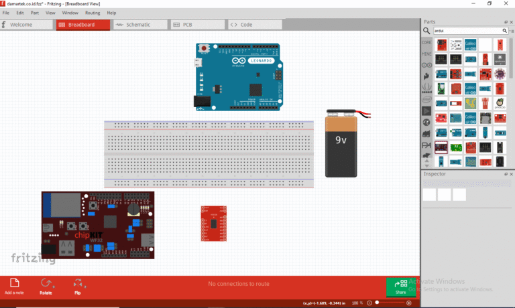The width and height of the screenshot is (515, 308).
Task: Open the CORE parts bin
Action: [426, 43]
